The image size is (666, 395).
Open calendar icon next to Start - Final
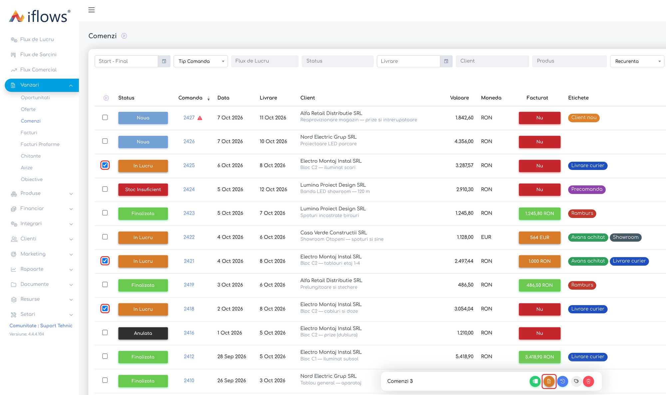pos(164,61)
